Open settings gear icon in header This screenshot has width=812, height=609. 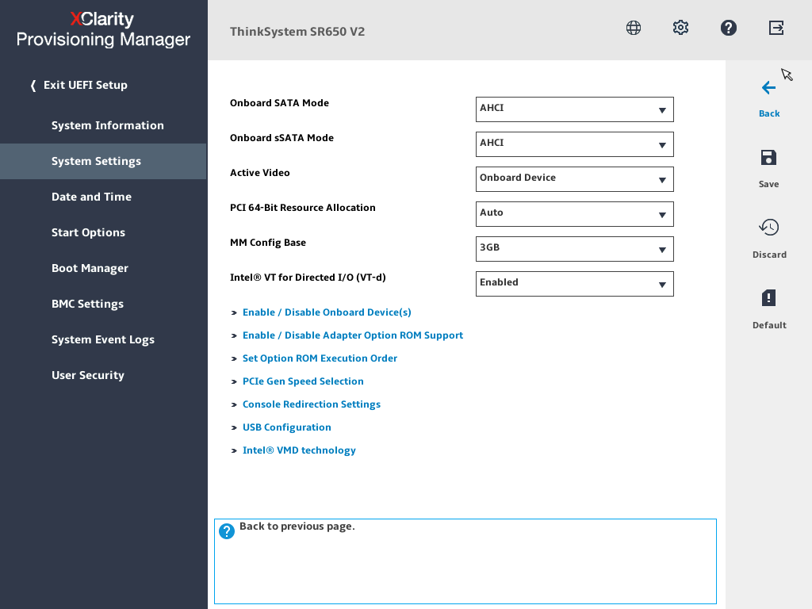pos(680,28)
